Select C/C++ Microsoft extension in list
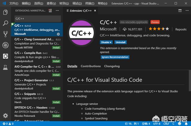This screenshot has width=191, height=126. coord(37,30)
